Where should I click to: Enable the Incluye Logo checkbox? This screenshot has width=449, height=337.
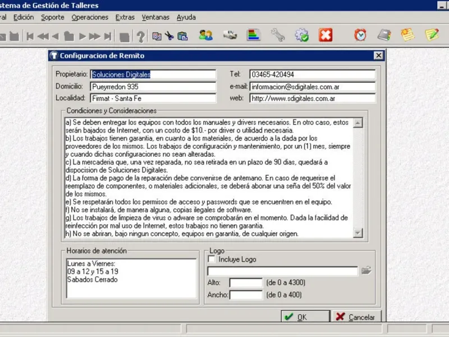pyautogui.click(x=212, y=259)
